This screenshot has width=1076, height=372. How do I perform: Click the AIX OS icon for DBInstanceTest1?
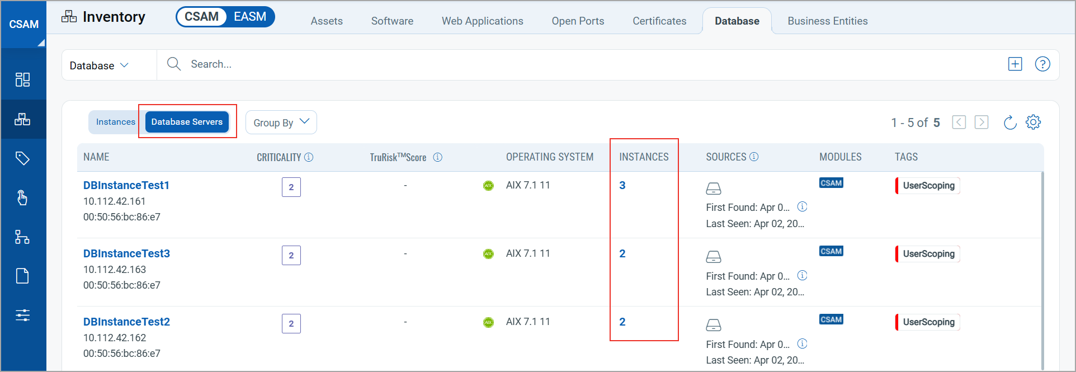[x=488, y=186]
